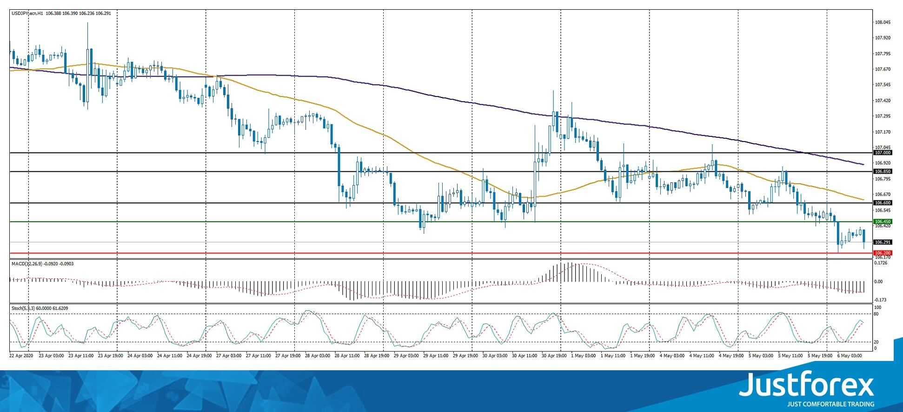Click the 107.170 price axis label
Image resolution: width=903 pixels, height=412 pixels.
883,132
